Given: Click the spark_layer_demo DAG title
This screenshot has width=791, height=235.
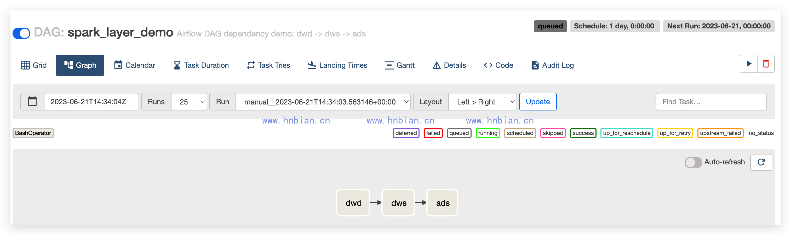Looking at the screenshot, I should click(120, 32).
